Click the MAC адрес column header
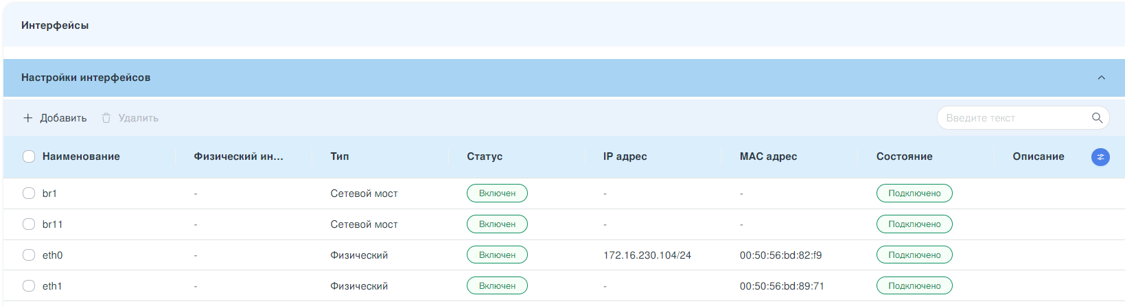The width and height of the screenshot is (1125, 306). pos(768,156)
